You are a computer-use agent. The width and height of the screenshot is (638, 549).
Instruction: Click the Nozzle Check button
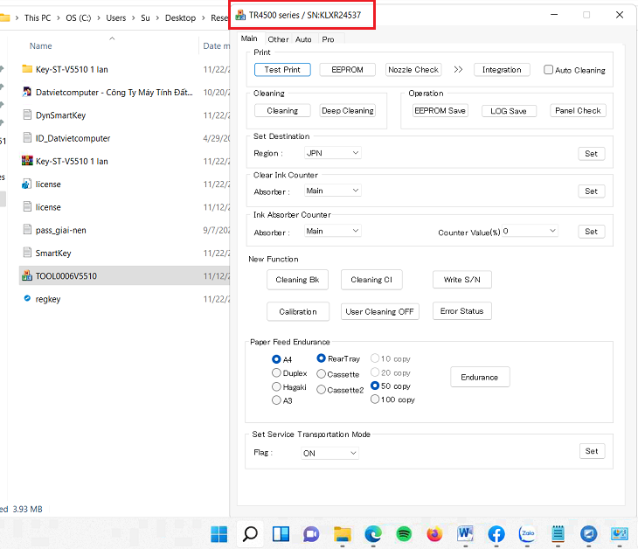click(x=413, y=70)
